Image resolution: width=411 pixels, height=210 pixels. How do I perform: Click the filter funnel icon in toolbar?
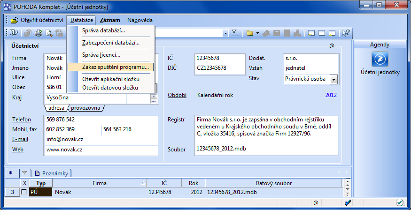pos(235,33)
